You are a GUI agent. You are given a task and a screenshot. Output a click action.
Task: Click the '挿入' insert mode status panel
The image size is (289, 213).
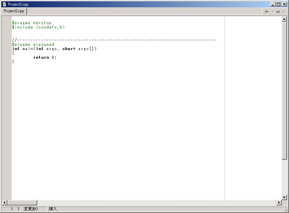(x=53, y=209)
